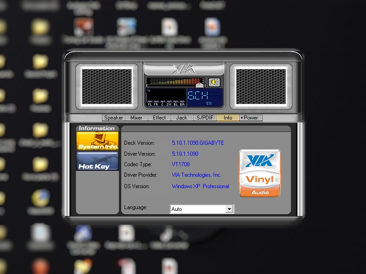The image size is (366, 274).
Task: Click the BR channel label
Action: click(x=182, y=105)
